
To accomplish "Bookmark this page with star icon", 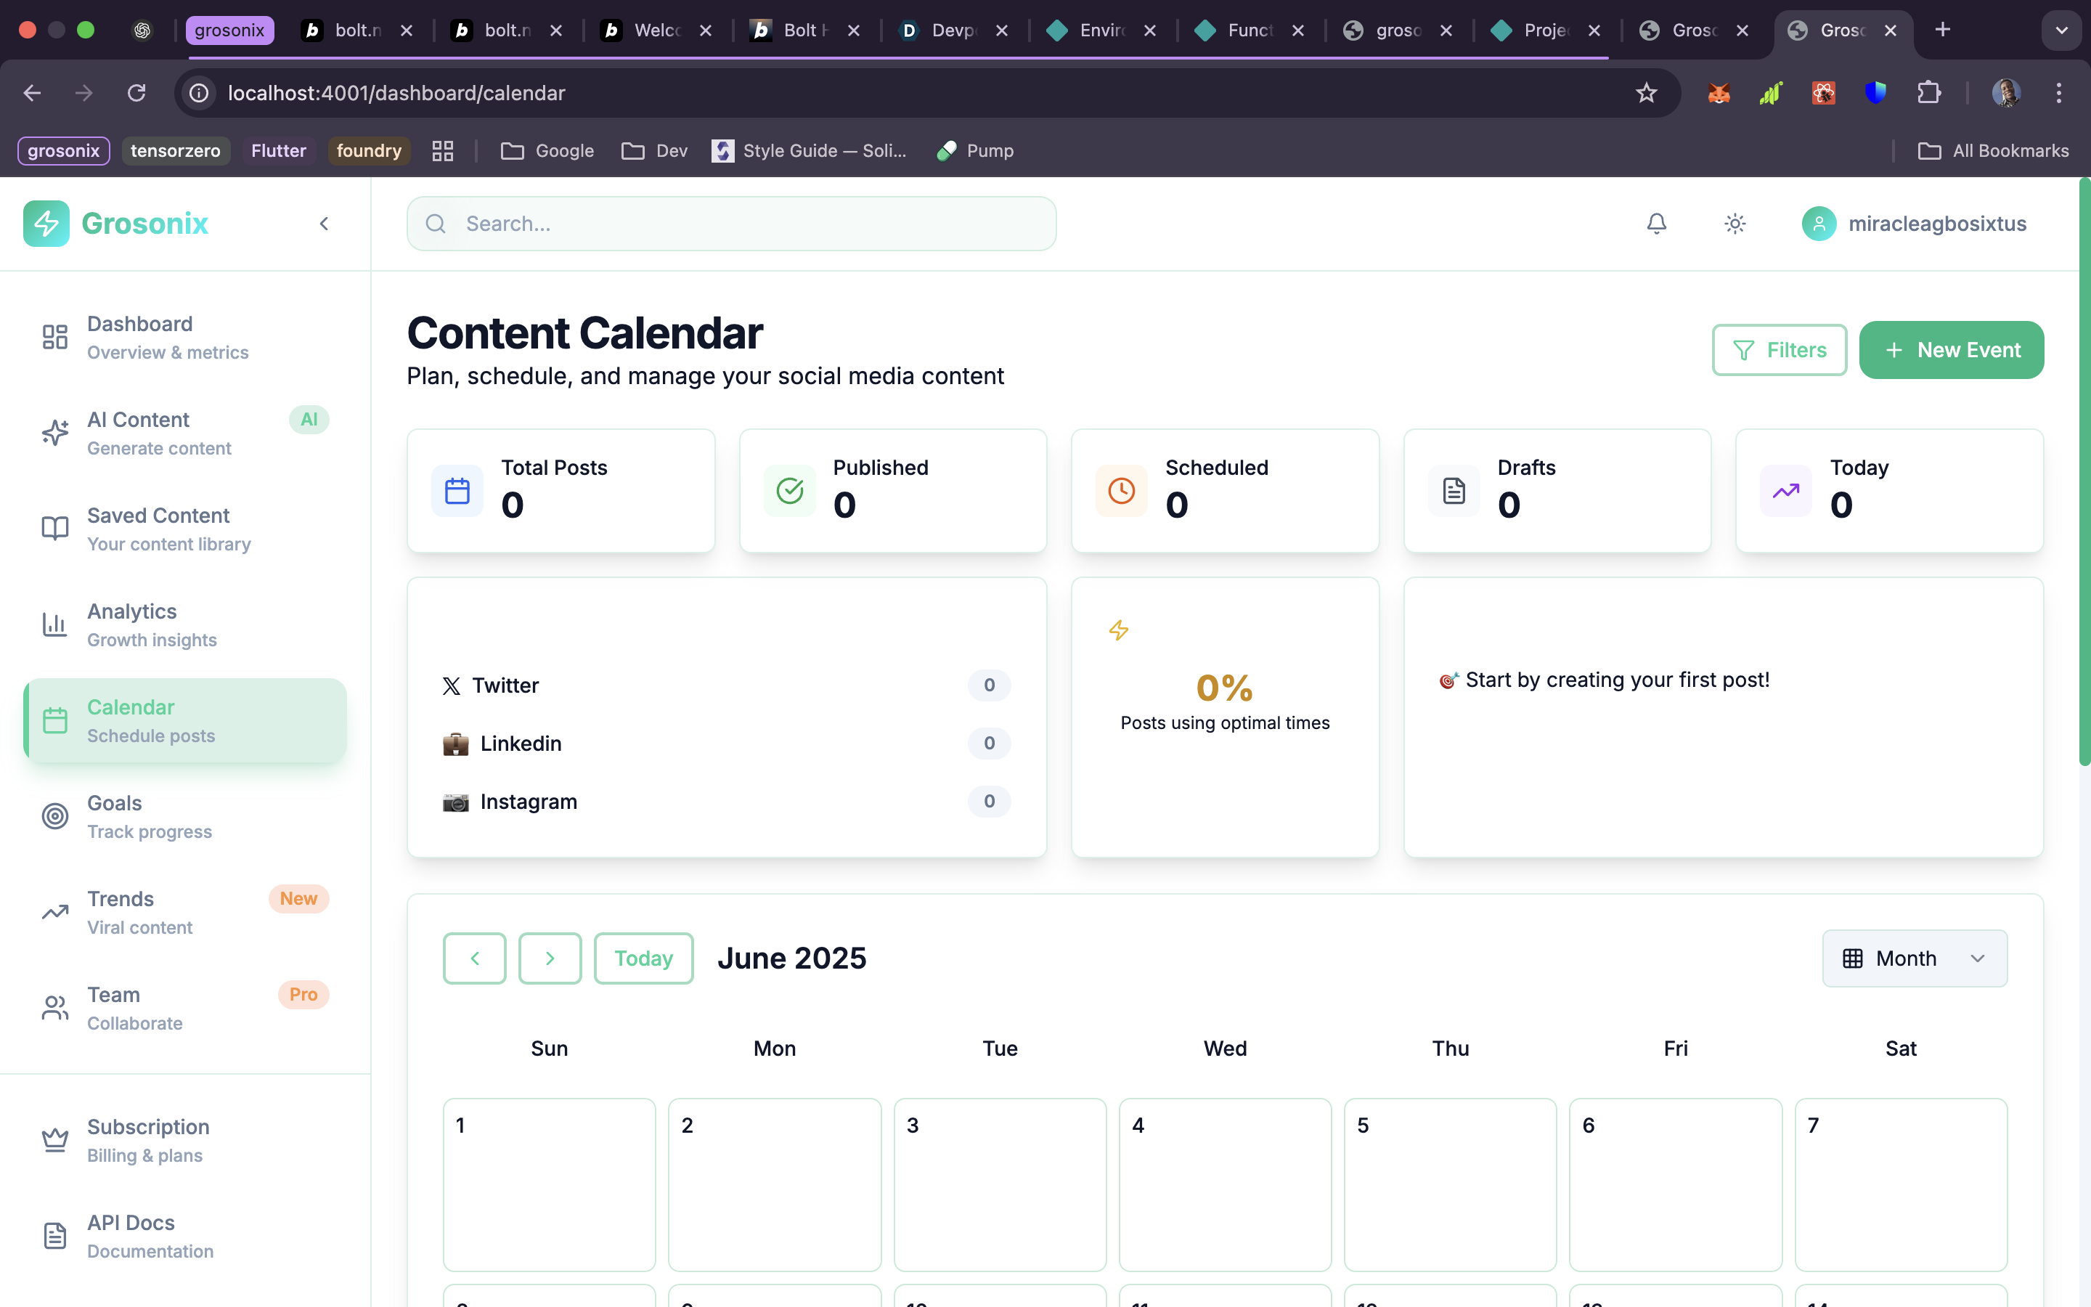I will coord(1645,94).
